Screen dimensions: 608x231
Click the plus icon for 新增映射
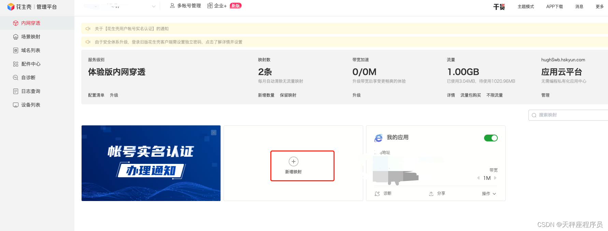pos(294,161)
